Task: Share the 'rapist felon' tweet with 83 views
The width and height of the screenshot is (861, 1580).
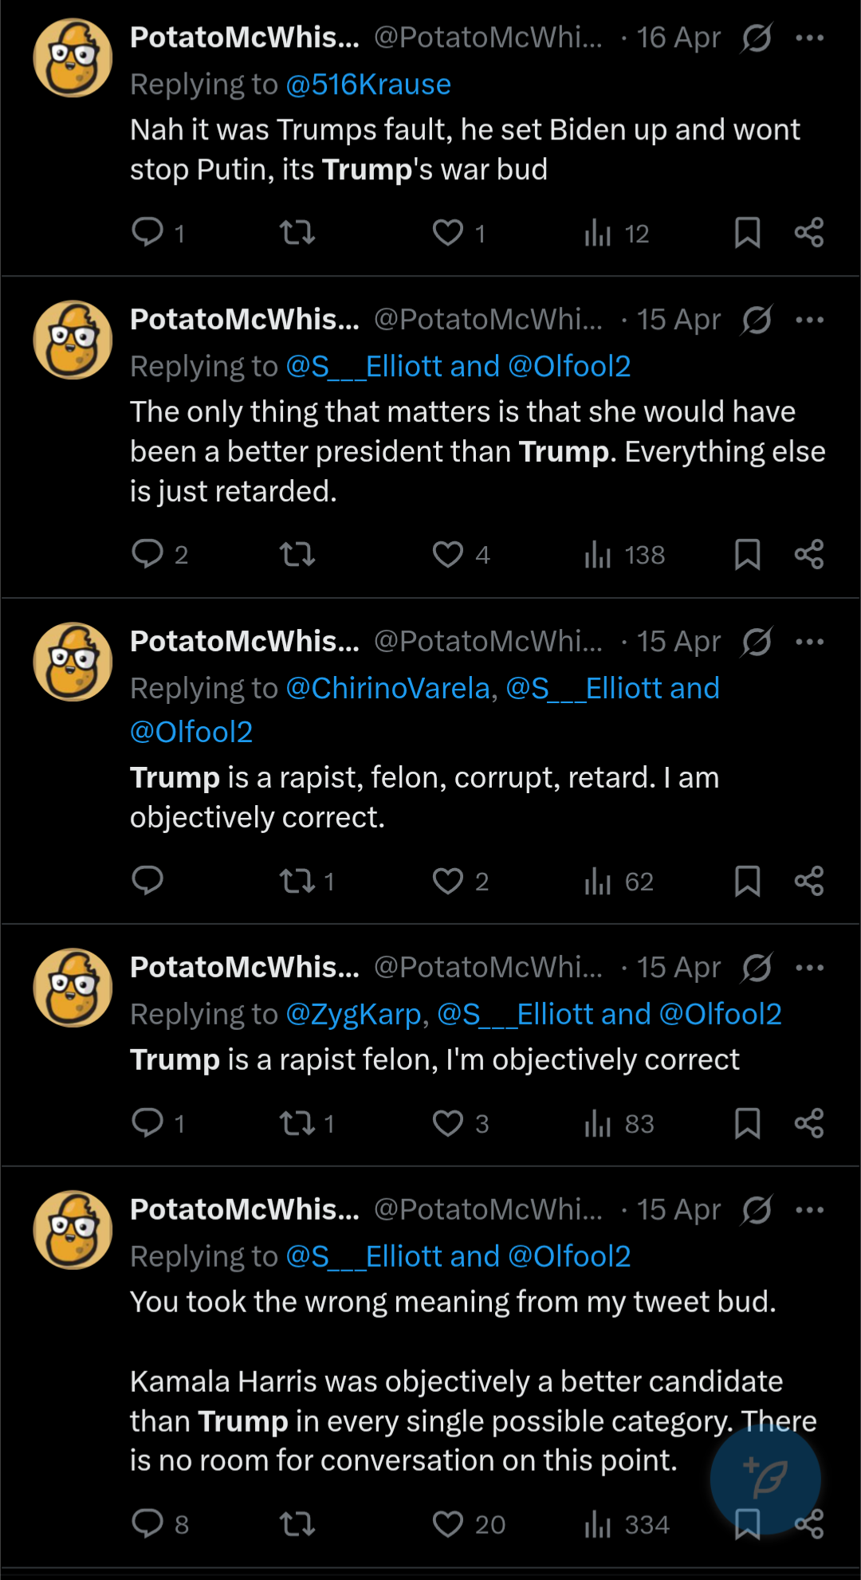Action: pos(808,1122)
